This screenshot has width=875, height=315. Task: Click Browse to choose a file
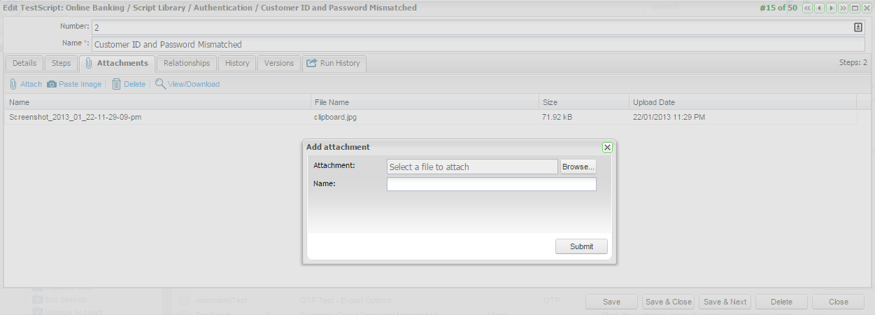click(578, 167)
